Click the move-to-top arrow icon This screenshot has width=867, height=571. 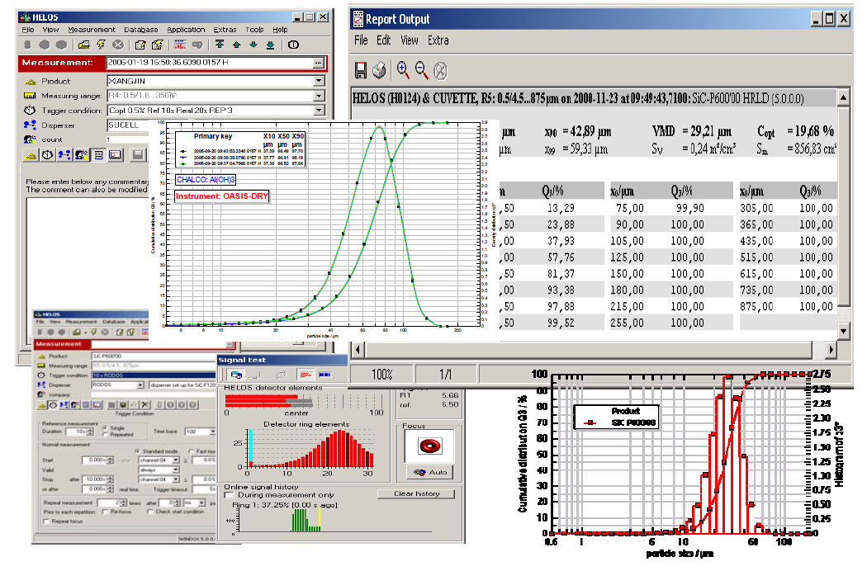[220, 45]
